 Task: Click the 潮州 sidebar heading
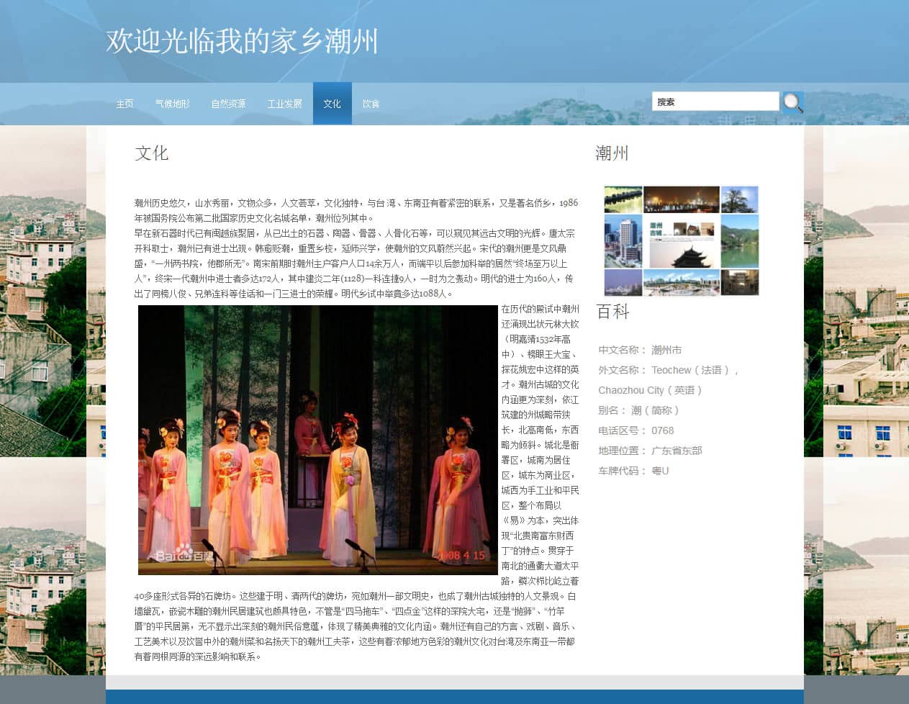tap(612, 153)
